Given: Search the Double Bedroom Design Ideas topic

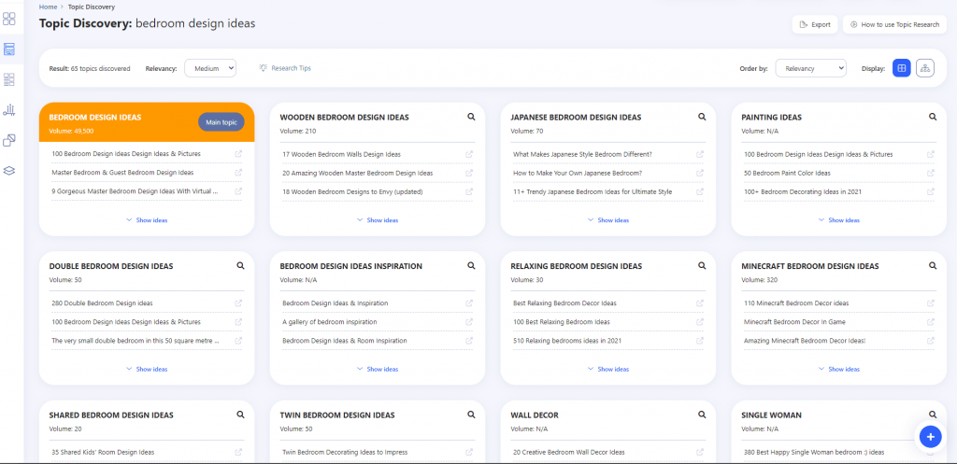Looking at the screenshot, I should point(240,266).
